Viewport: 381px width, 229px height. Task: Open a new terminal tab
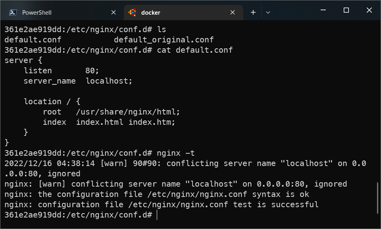pos(253,12)
